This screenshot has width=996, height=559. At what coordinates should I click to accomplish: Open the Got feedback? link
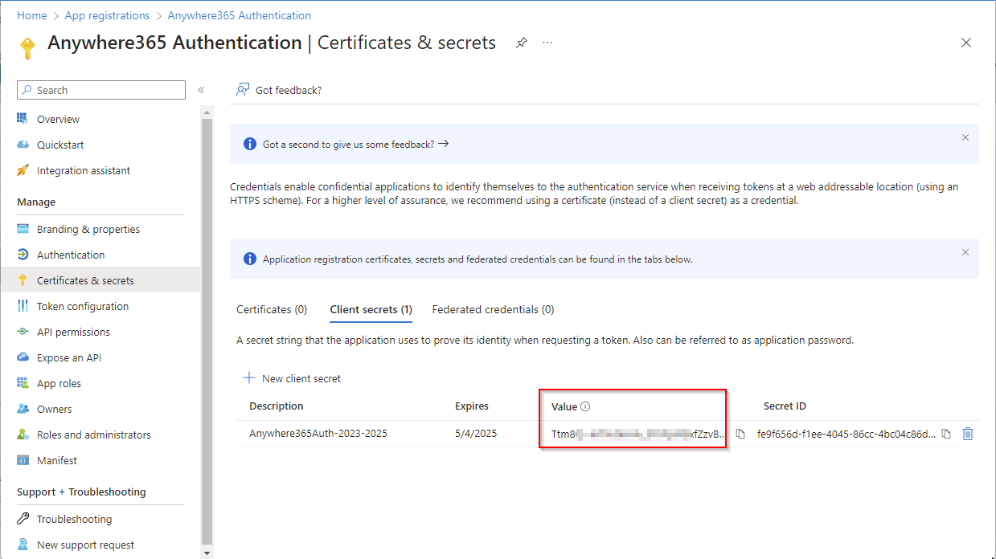[x=279, y=90]
